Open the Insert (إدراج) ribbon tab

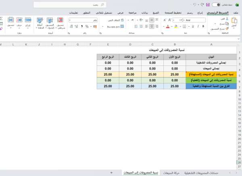[x=200, y=13]
